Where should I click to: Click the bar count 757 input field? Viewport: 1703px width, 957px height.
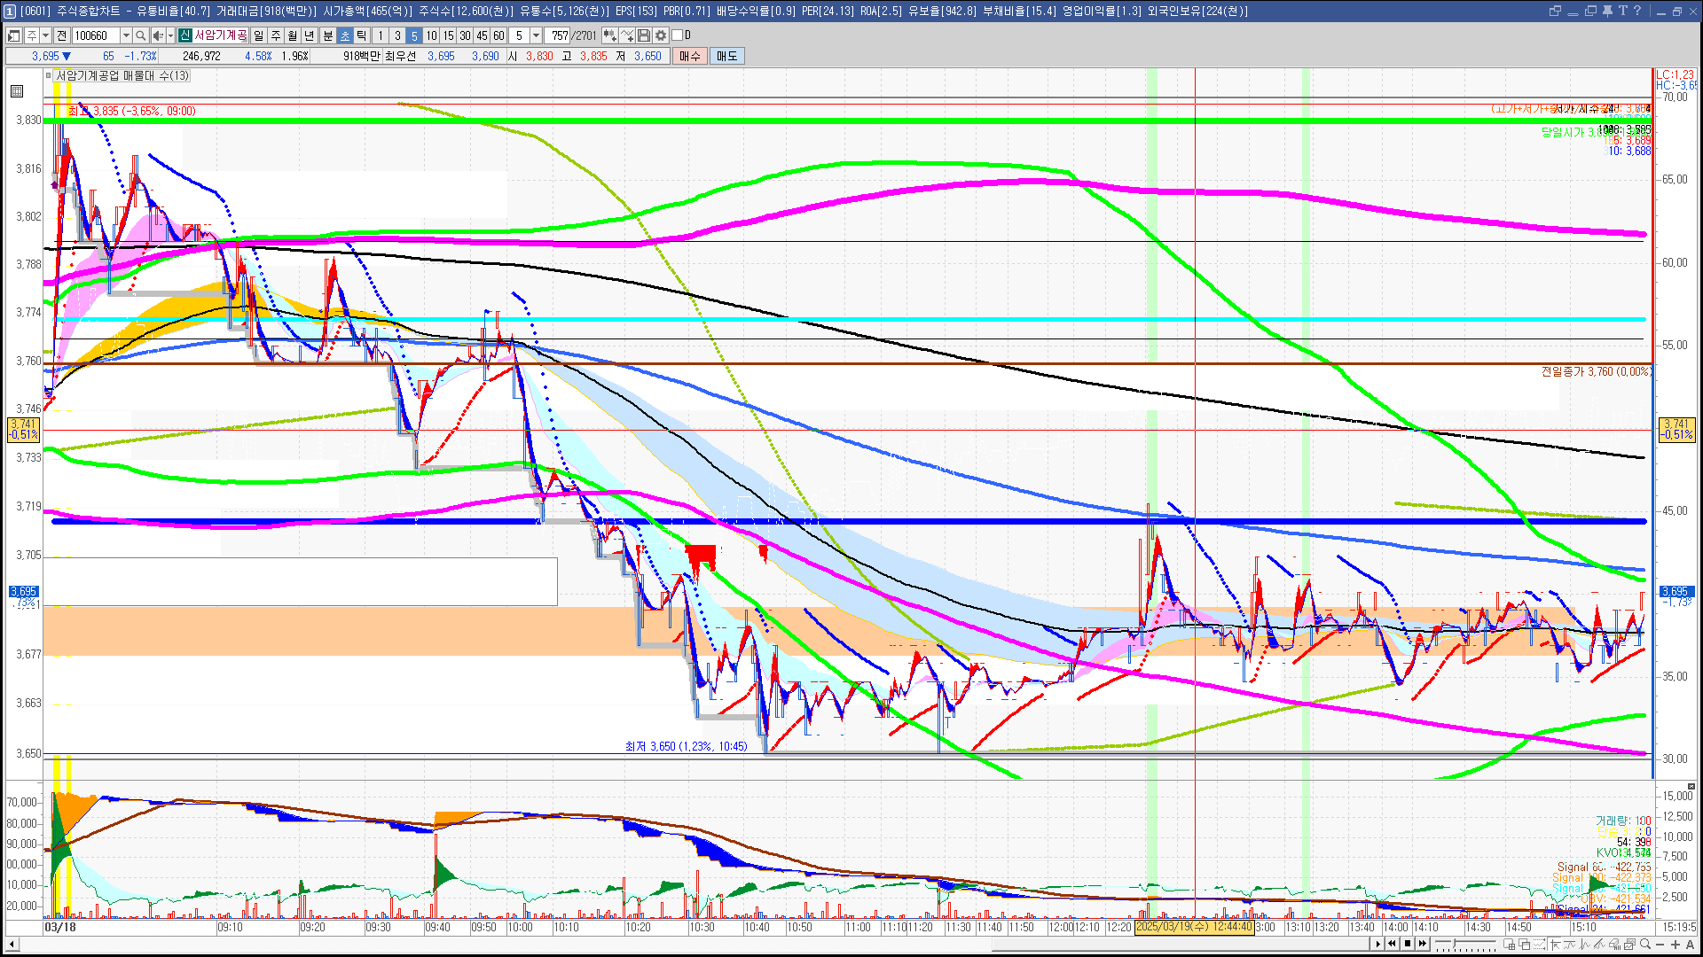559,35
